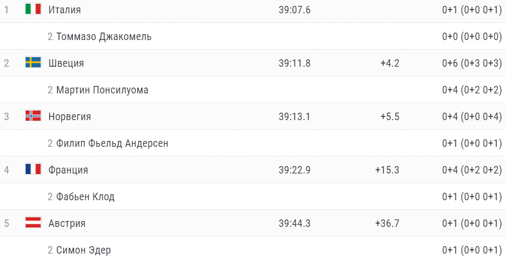Viewport: 505px width, 260px height.
Task: Click Norway's finish time 39:13.1
Action: pos(294,116)
